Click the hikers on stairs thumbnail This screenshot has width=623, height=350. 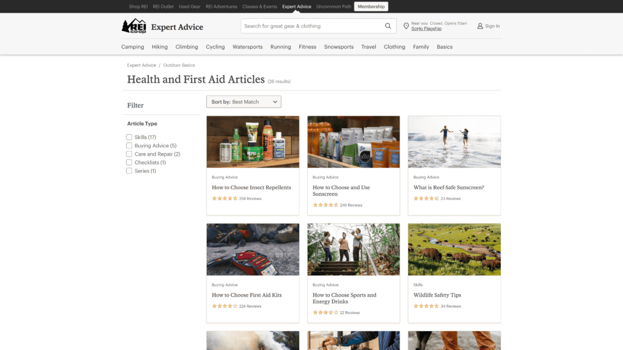353,249
